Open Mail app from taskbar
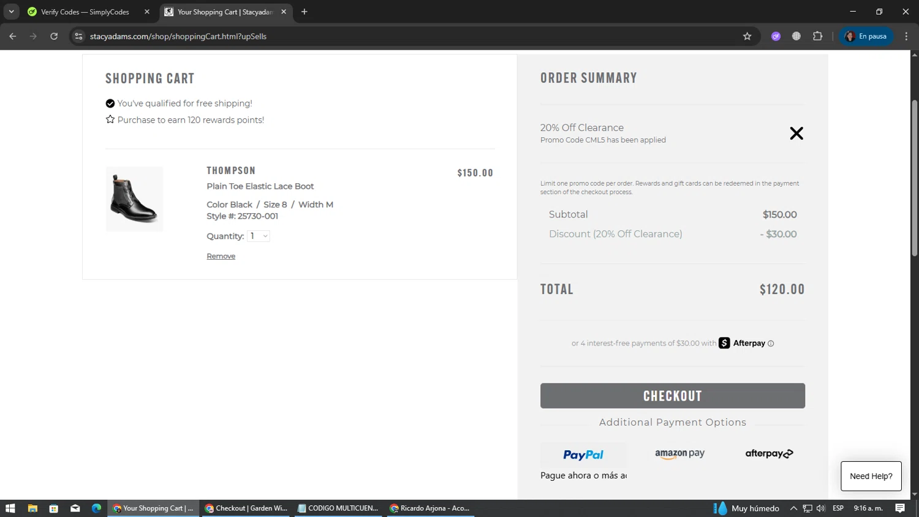This screenshot has width=919, height=517. point(75,508)
